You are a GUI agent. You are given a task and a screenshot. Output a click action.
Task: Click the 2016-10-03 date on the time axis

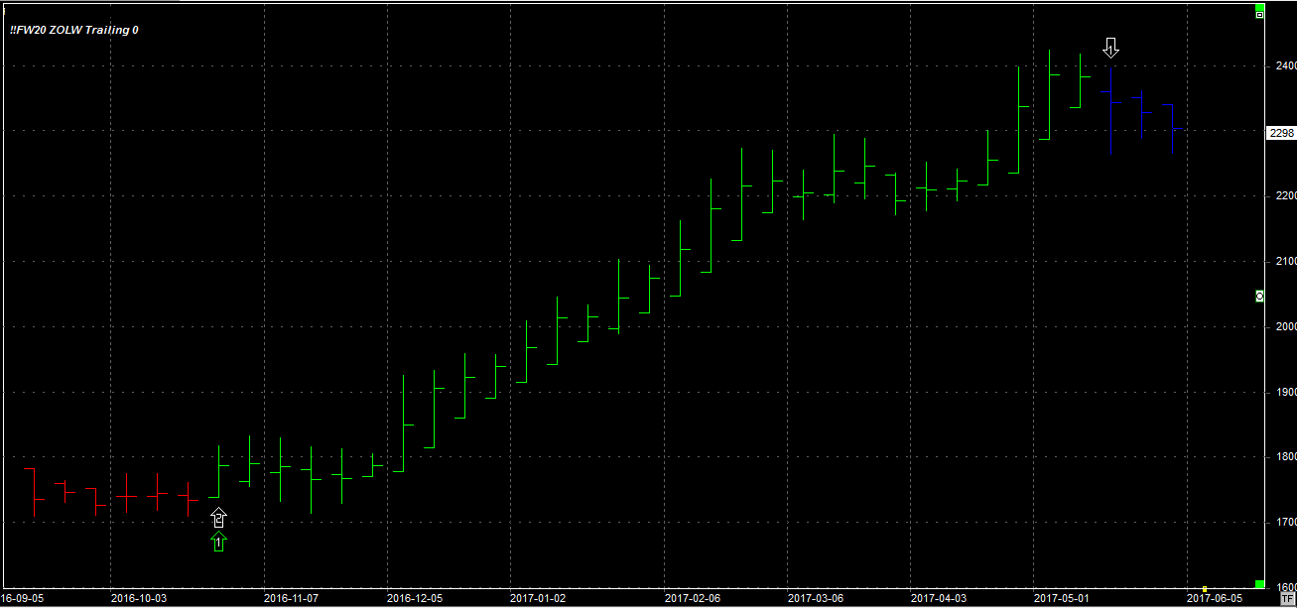pos(138,599)
